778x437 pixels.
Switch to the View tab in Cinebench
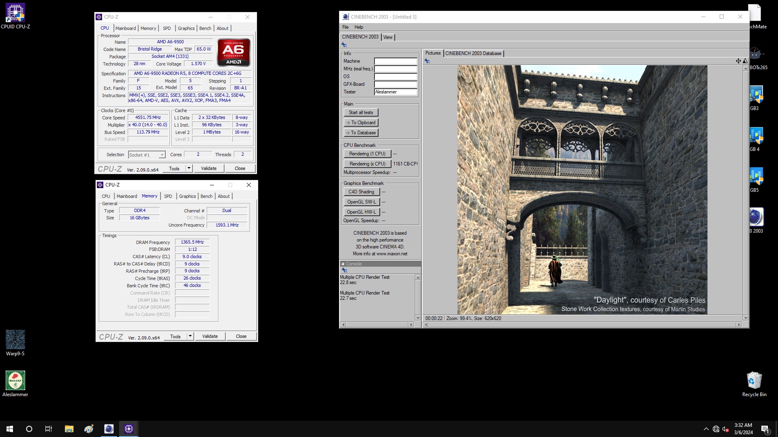pyautogui.click(x=388, y=37)
